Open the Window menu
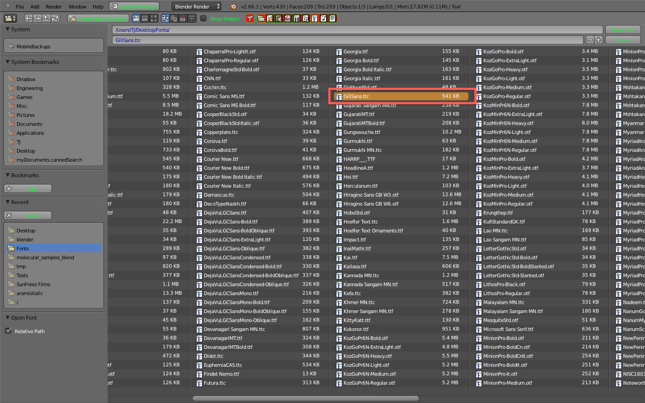The image size is (645, 403). pyautogui.click(x=77, y=7)
